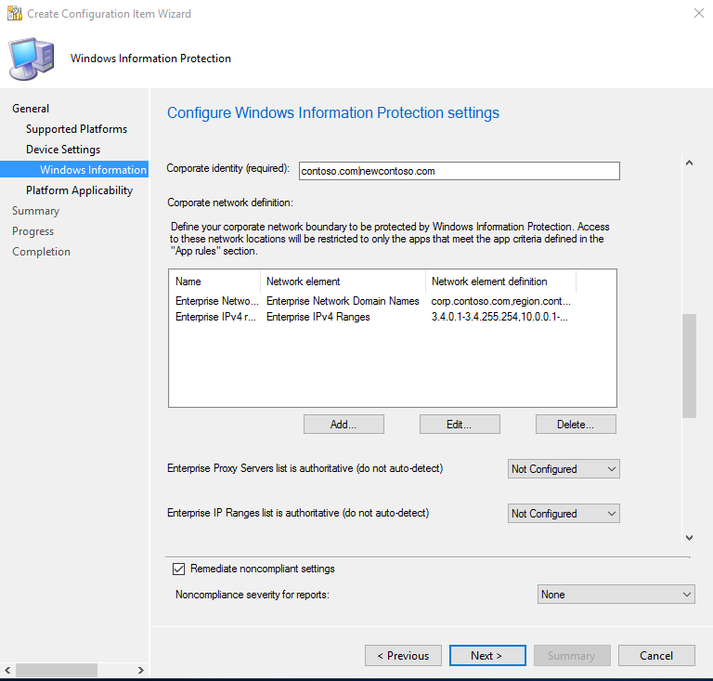Click the wizard icon in title bar
The width and height of the screenshot is (713, 681).
tap(14, 14)
